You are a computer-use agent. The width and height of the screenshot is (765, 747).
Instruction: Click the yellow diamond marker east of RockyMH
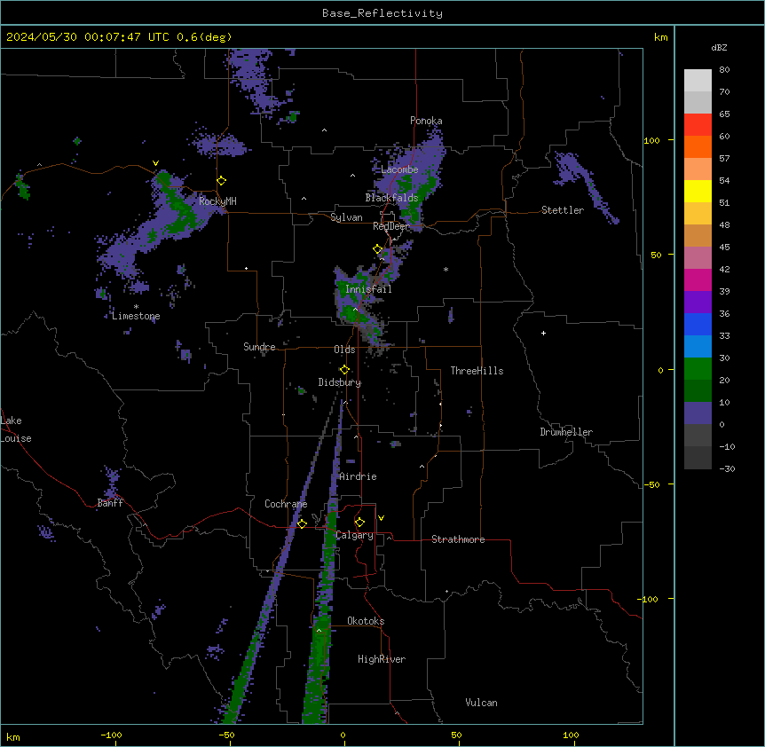(x=222, y=181)
